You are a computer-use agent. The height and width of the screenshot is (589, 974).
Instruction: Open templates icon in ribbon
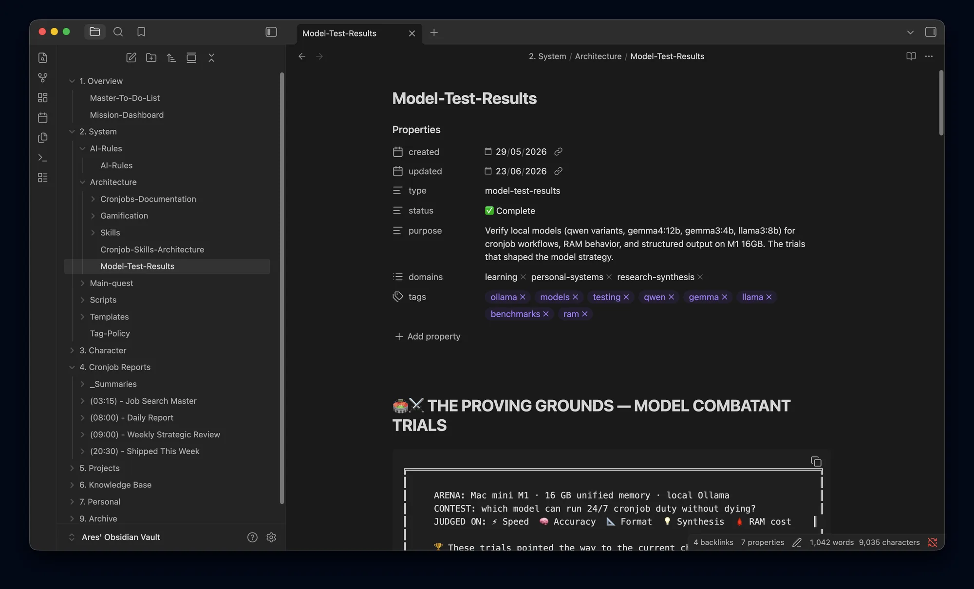[43, 138]
